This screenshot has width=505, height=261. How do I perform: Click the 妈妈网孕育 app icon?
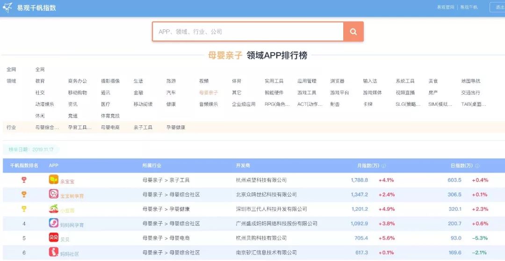tap(53, 223)
